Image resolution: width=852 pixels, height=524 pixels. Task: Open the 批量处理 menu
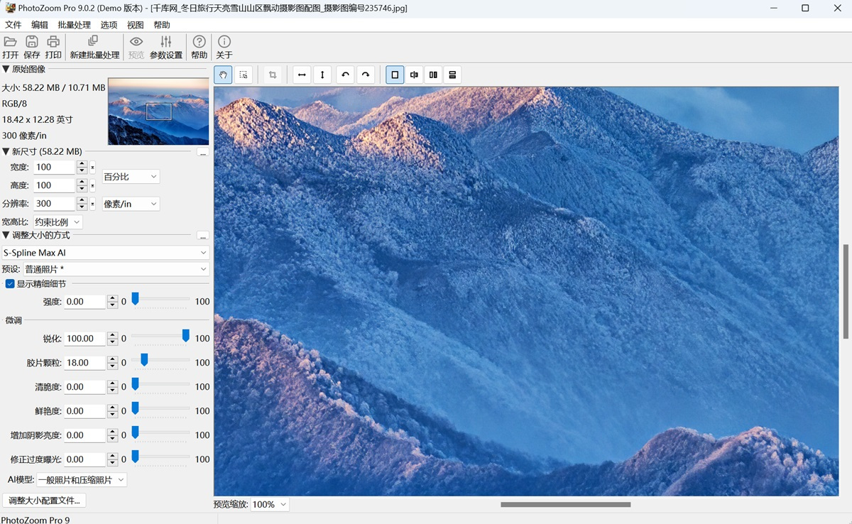click(x=73, y=24)
